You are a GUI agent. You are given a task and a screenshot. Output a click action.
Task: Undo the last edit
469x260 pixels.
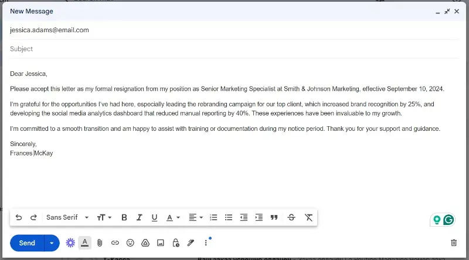coord(19,217)
